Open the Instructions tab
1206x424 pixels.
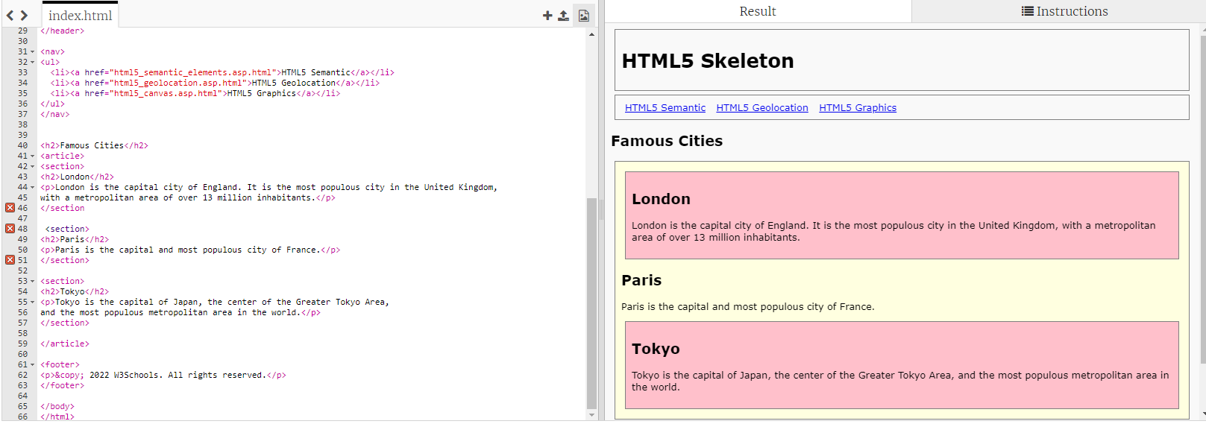coord(1064,11)
